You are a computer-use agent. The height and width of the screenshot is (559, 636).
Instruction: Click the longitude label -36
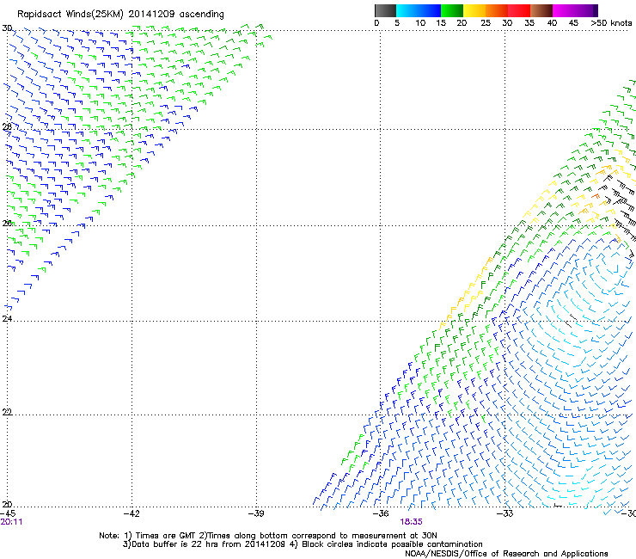[381, 513]
